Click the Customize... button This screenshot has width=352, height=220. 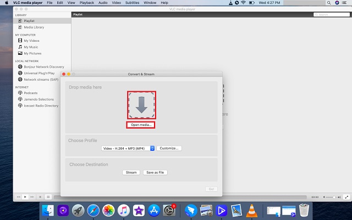169,148
